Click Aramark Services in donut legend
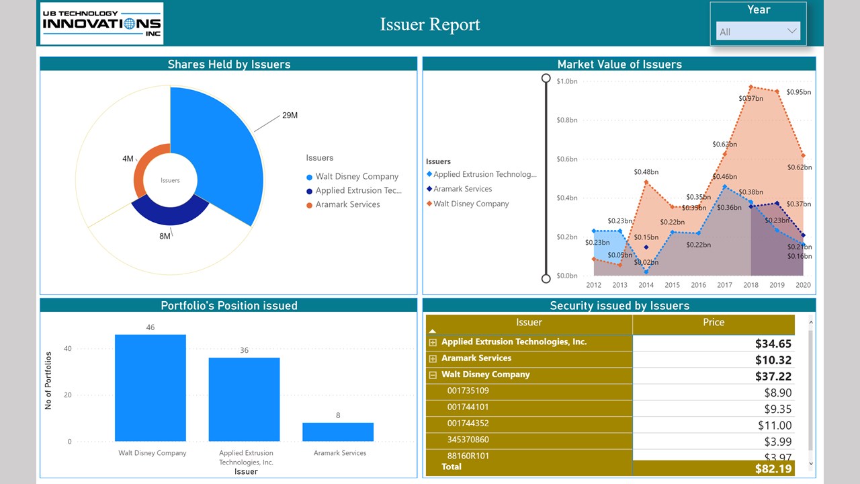The height and width of the screenshot is (484, 860). click(x=347, y=205)
